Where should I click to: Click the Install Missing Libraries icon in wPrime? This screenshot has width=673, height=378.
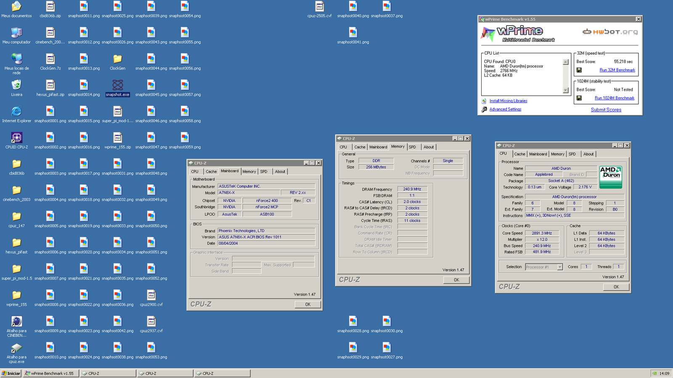tap(483, 101)
